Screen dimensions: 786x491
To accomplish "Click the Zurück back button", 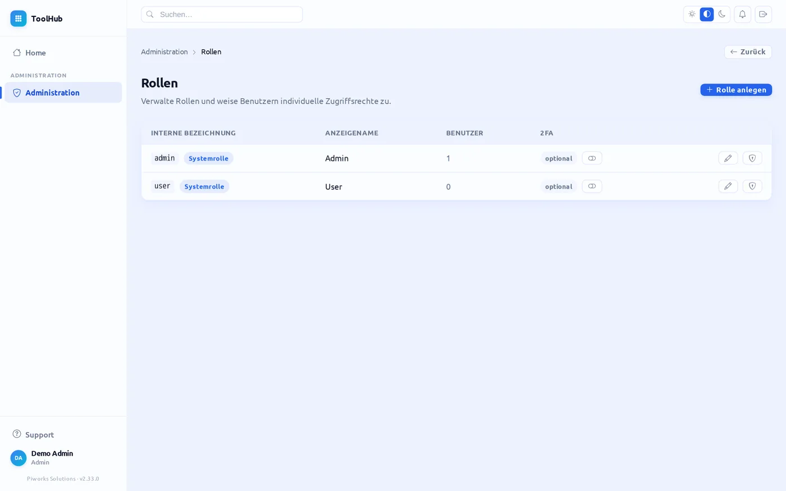I will pyautogui.click(x=748, y=52).
